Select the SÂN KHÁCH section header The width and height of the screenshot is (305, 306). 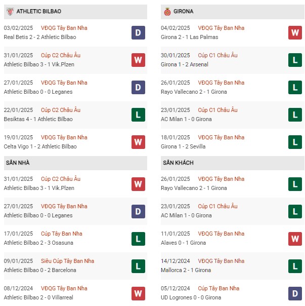tap(178, 163)
